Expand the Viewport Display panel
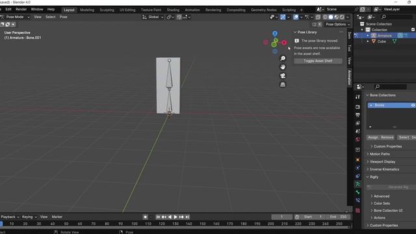The height and width of the screenshot is (234, 416). [367, 162]
